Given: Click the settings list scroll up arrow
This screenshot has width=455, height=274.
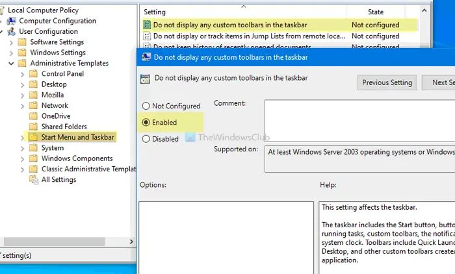Looking at the screenshot, I should coord(424,11).
